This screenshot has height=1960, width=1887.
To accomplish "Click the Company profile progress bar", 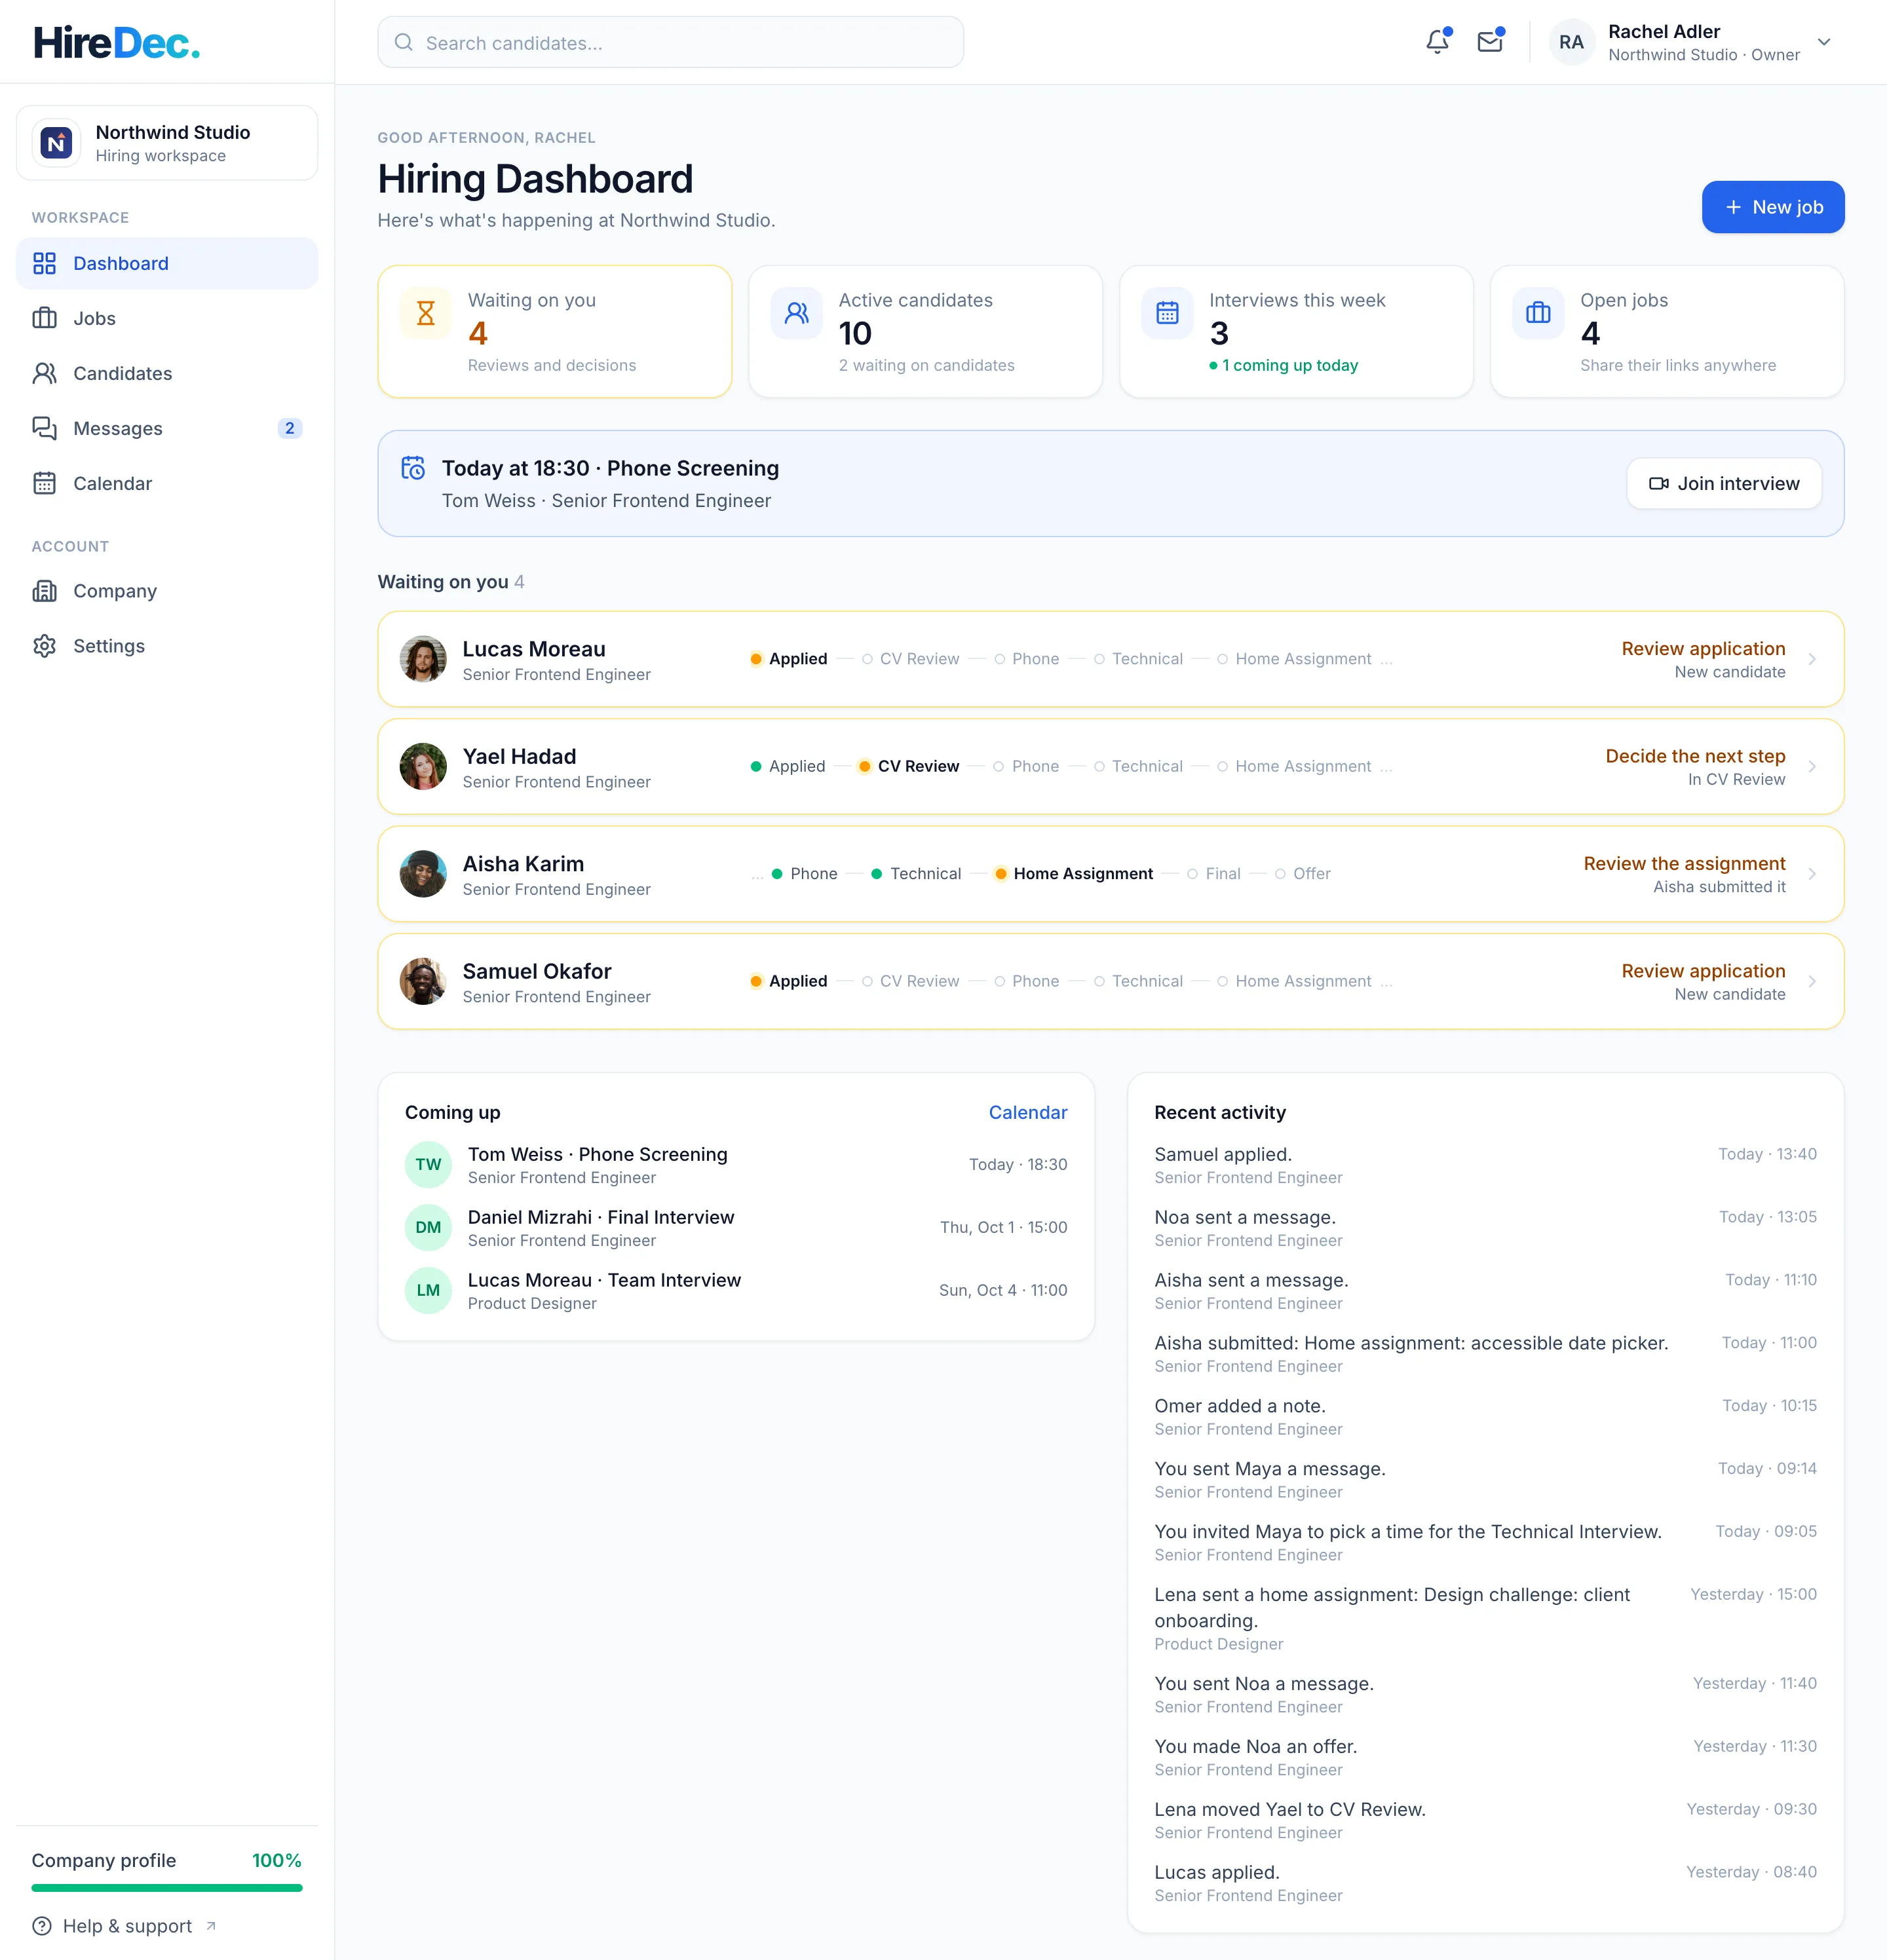I will [x=167, y=1888].
